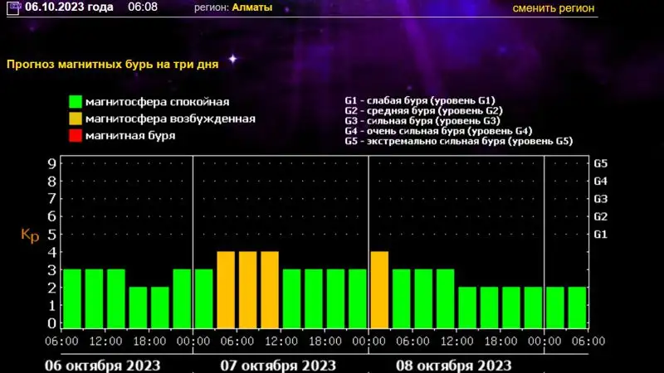Click the first green bar on 06 October
Viewport: 664px width, 373px height.
click(x=72, y=298)
